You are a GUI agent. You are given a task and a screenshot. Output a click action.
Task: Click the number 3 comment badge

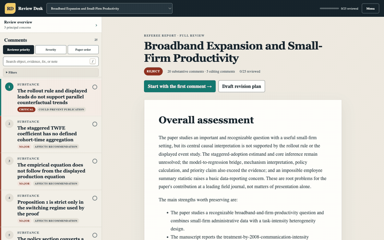(9, 161)
